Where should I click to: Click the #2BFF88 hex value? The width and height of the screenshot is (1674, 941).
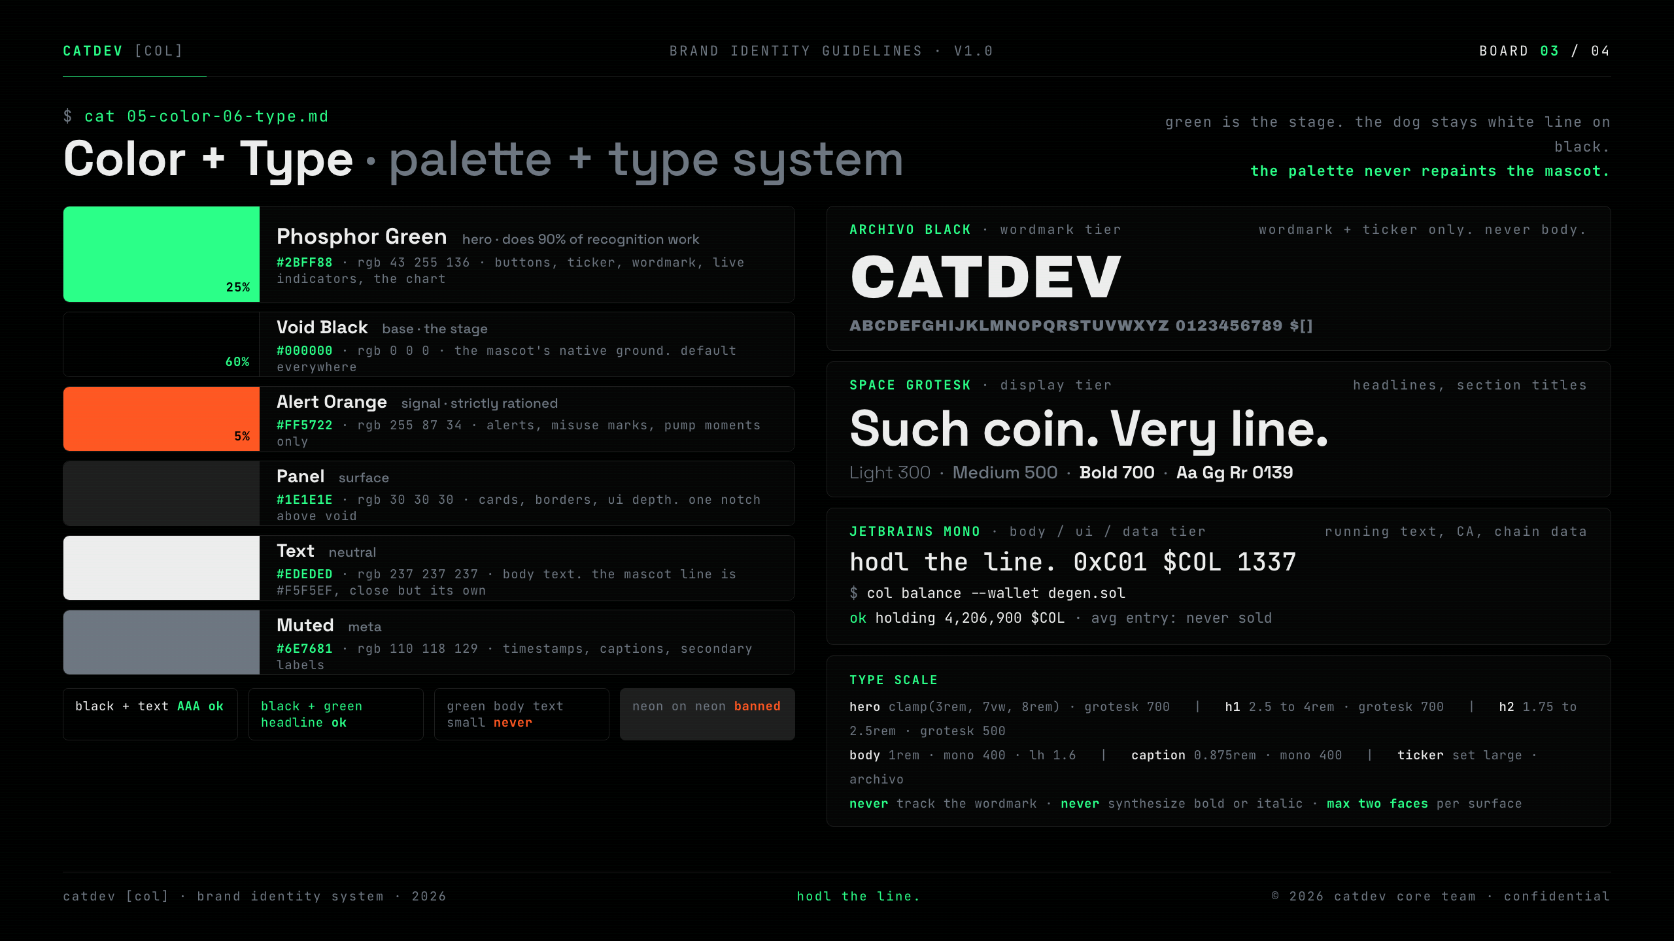point(304,263)
